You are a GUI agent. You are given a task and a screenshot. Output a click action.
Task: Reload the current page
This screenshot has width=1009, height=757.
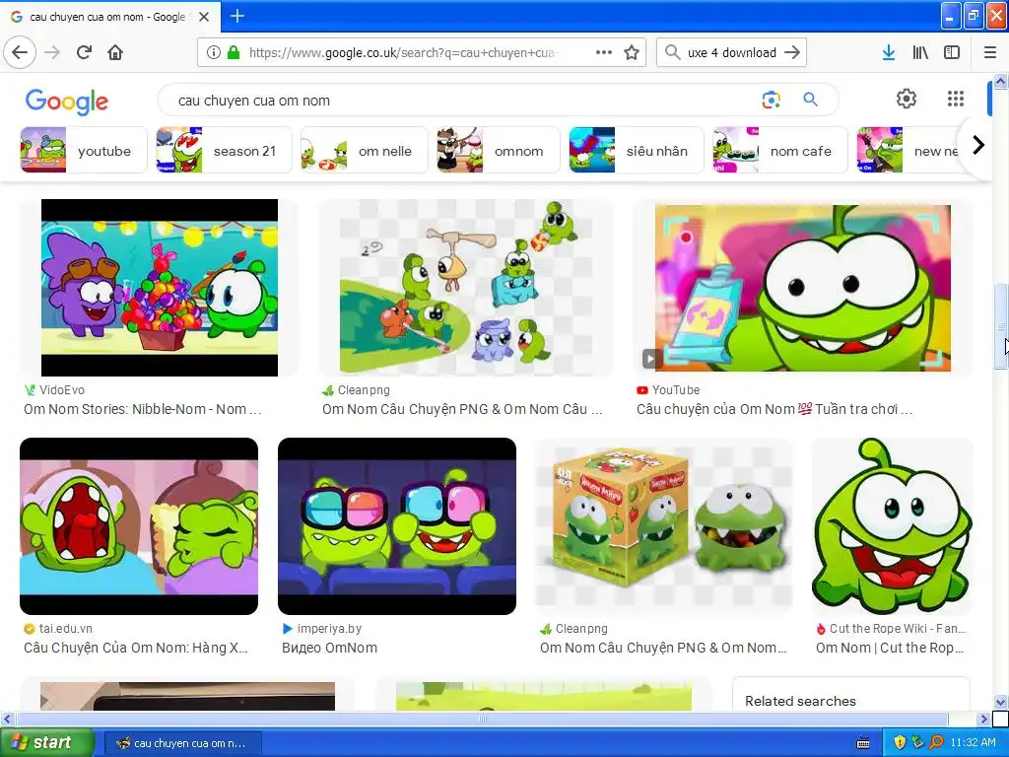(x=84, y=53)
